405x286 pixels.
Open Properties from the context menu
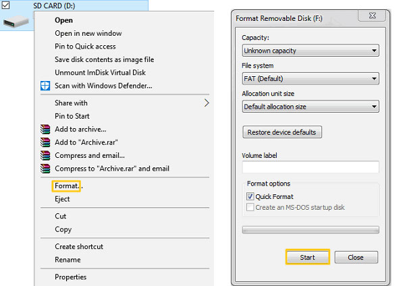(x=70, y=277)
